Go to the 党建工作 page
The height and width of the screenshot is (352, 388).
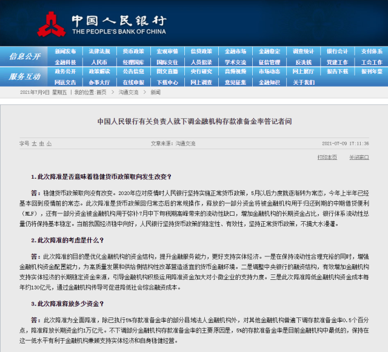(337, 62)
